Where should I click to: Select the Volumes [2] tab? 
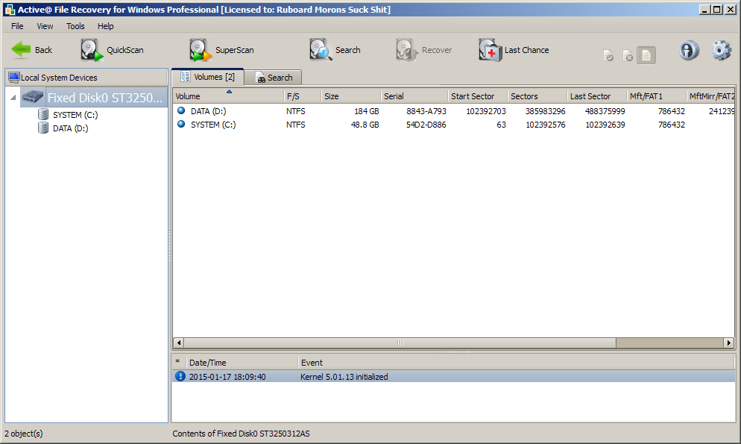point(208,77)
